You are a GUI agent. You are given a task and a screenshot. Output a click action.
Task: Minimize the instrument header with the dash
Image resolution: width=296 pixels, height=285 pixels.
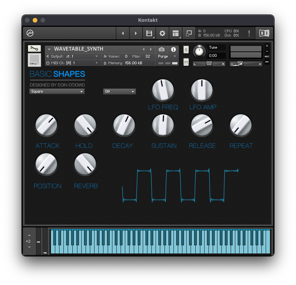point(267,51)
